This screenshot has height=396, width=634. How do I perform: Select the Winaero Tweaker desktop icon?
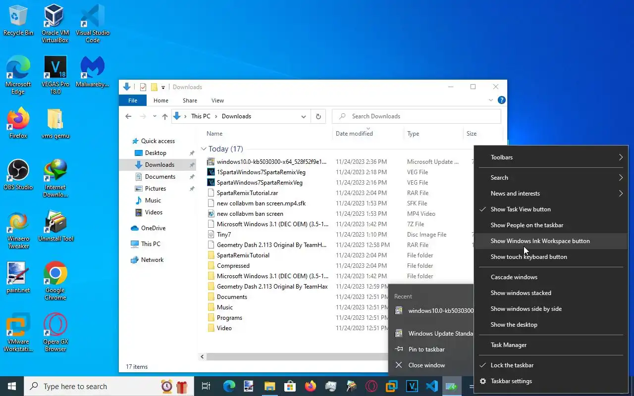[x=18, y=230]
